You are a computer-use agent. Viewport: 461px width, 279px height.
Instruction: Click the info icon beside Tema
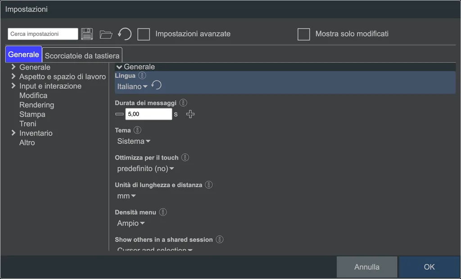click(137, 130)
